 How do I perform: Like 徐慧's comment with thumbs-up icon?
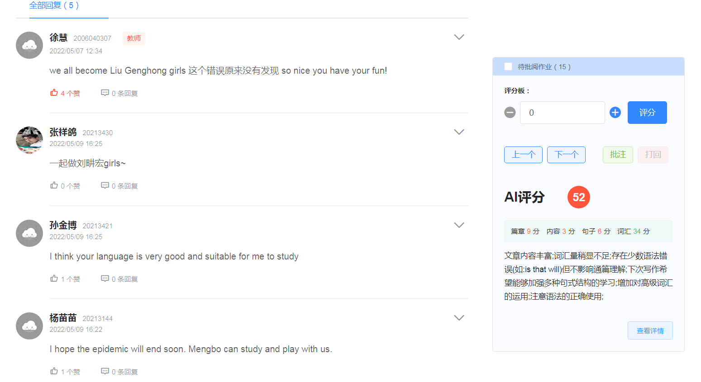(54, 93)
